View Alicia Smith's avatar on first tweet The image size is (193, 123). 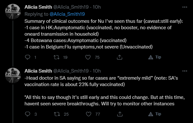click(13, 12)
